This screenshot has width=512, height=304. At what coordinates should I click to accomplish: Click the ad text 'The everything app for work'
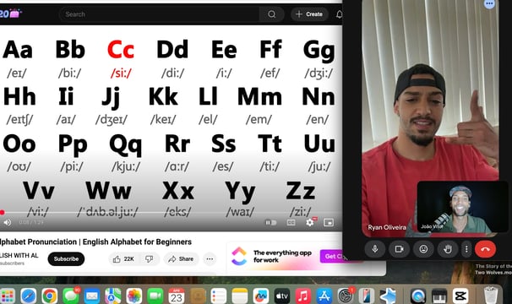pyautogui.click(x=282, y=257)
